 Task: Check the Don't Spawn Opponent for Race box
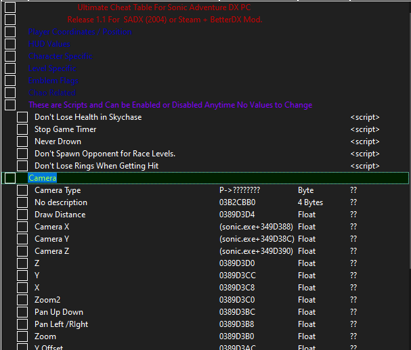tap(22, 154)
